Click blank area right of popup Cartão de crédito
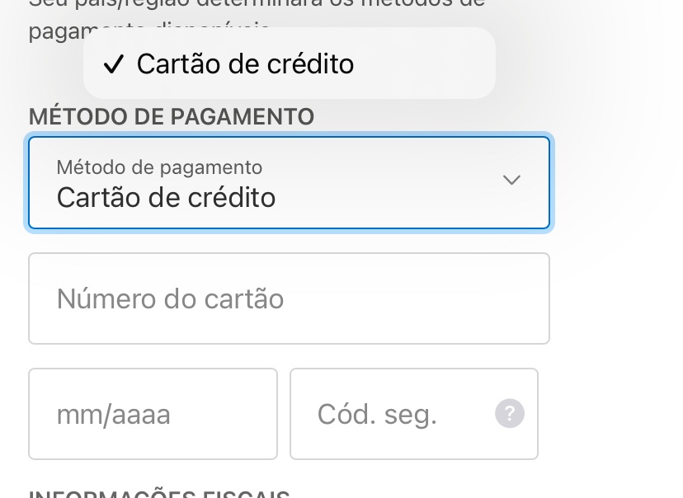Viewport: 683px width, 498px height. (429, 64)
